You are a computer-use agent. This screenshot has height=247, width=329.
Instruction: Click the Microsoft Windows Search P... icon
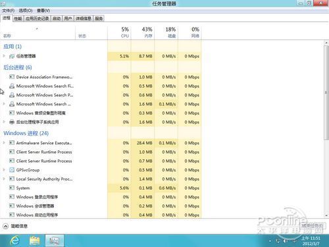point(12,95)
